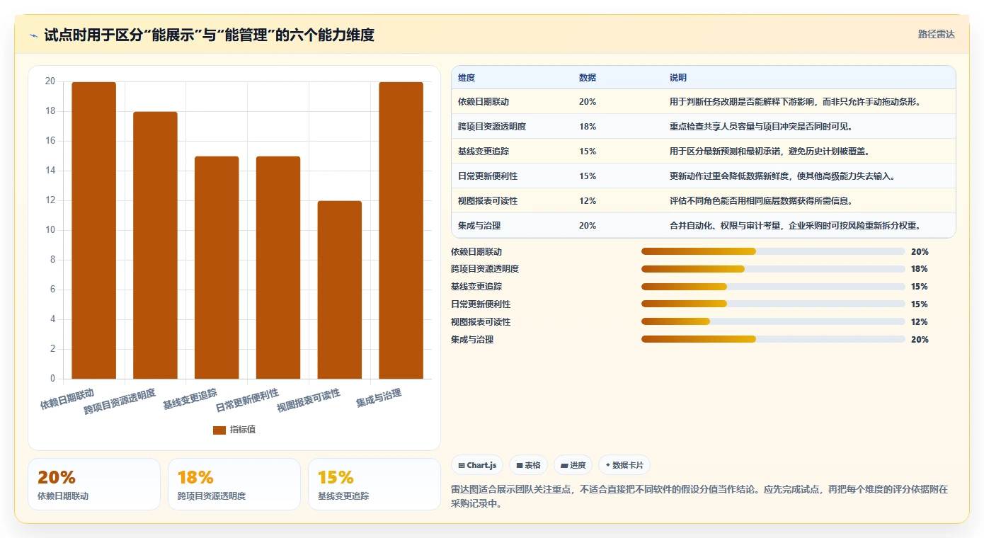Click the page title 试点时用于区分
Viewport: 984px width, 538px height.
tap(209, 35)
